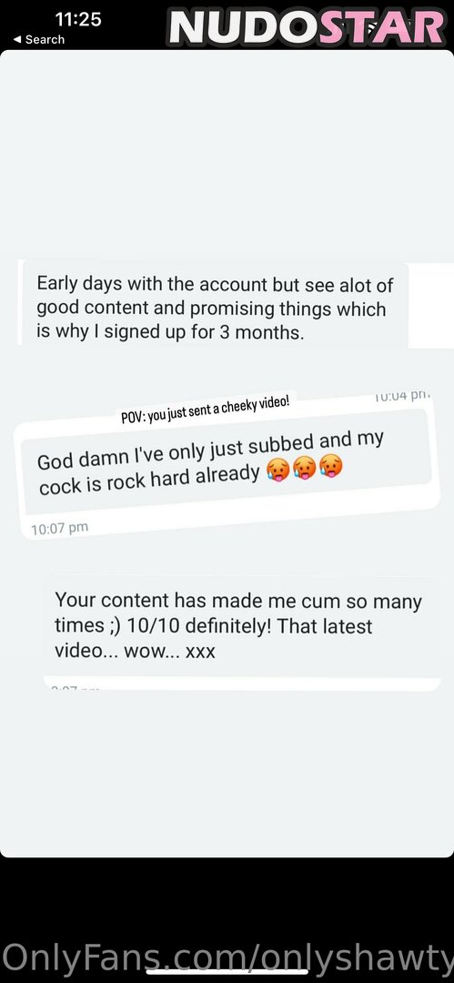Click the 'signed up for 3 months' line

point(170,333)
